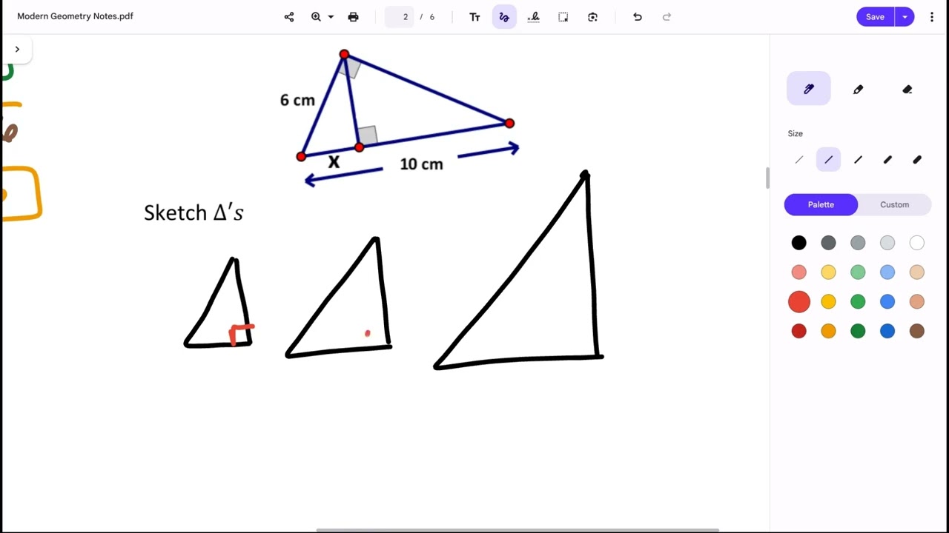Choose the second stroke size
Image resolution: width=949 pixels, height=533 pixels.
pyautogui.click(x=828, y=160)
